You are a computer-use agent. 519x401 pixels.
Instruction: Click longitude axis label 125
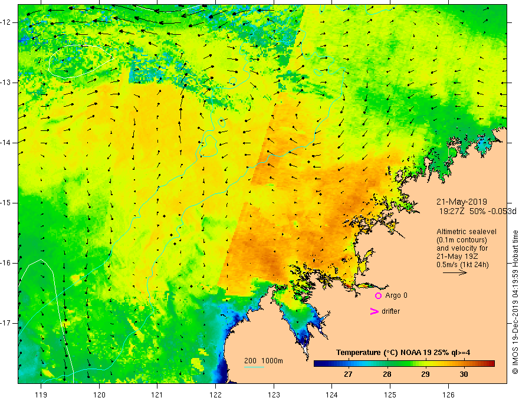coord(390,395)
